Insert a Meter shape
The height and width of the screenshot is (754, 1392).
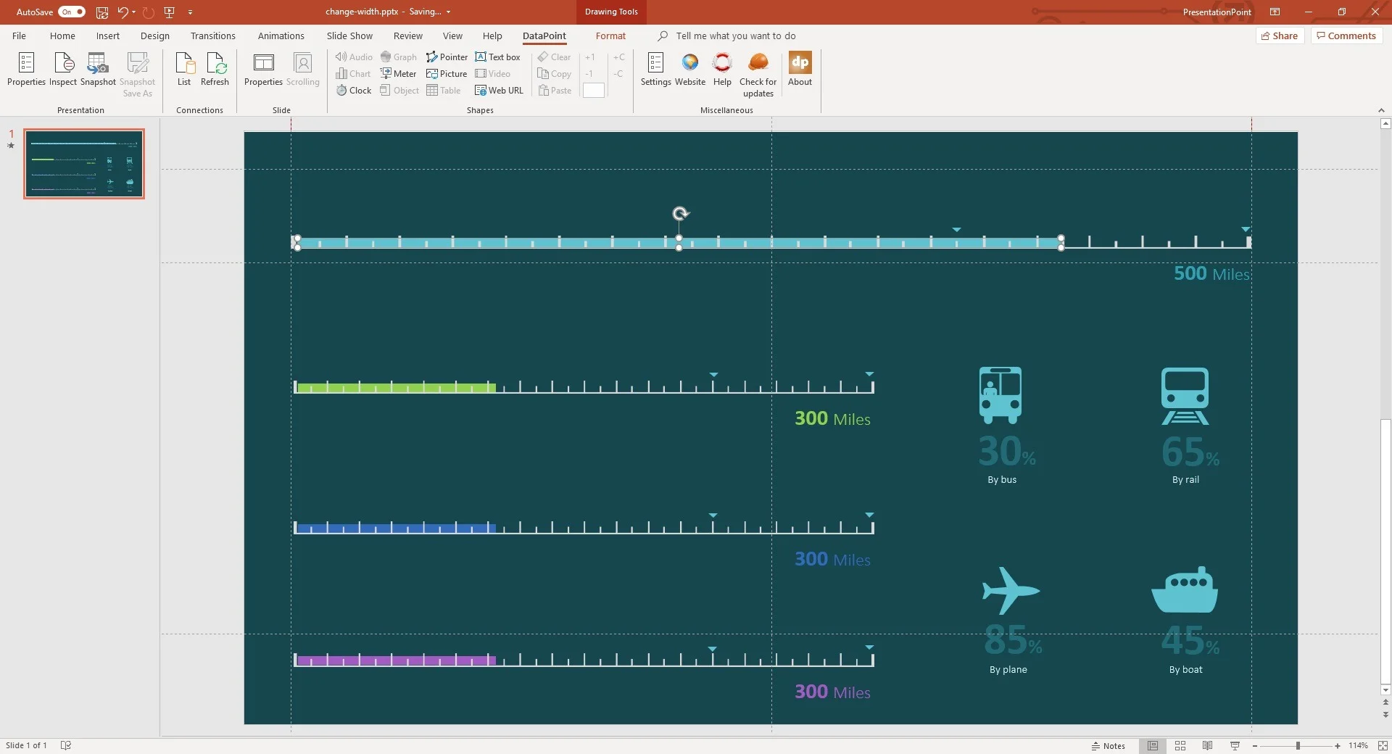point(398,74)
